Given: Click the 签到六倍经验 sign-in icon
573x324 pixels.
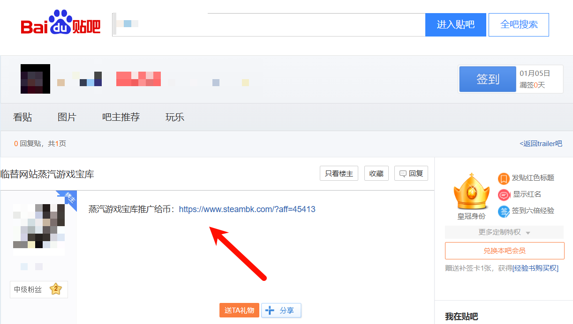Looking at the screenshot, I should tap(504, 211).
